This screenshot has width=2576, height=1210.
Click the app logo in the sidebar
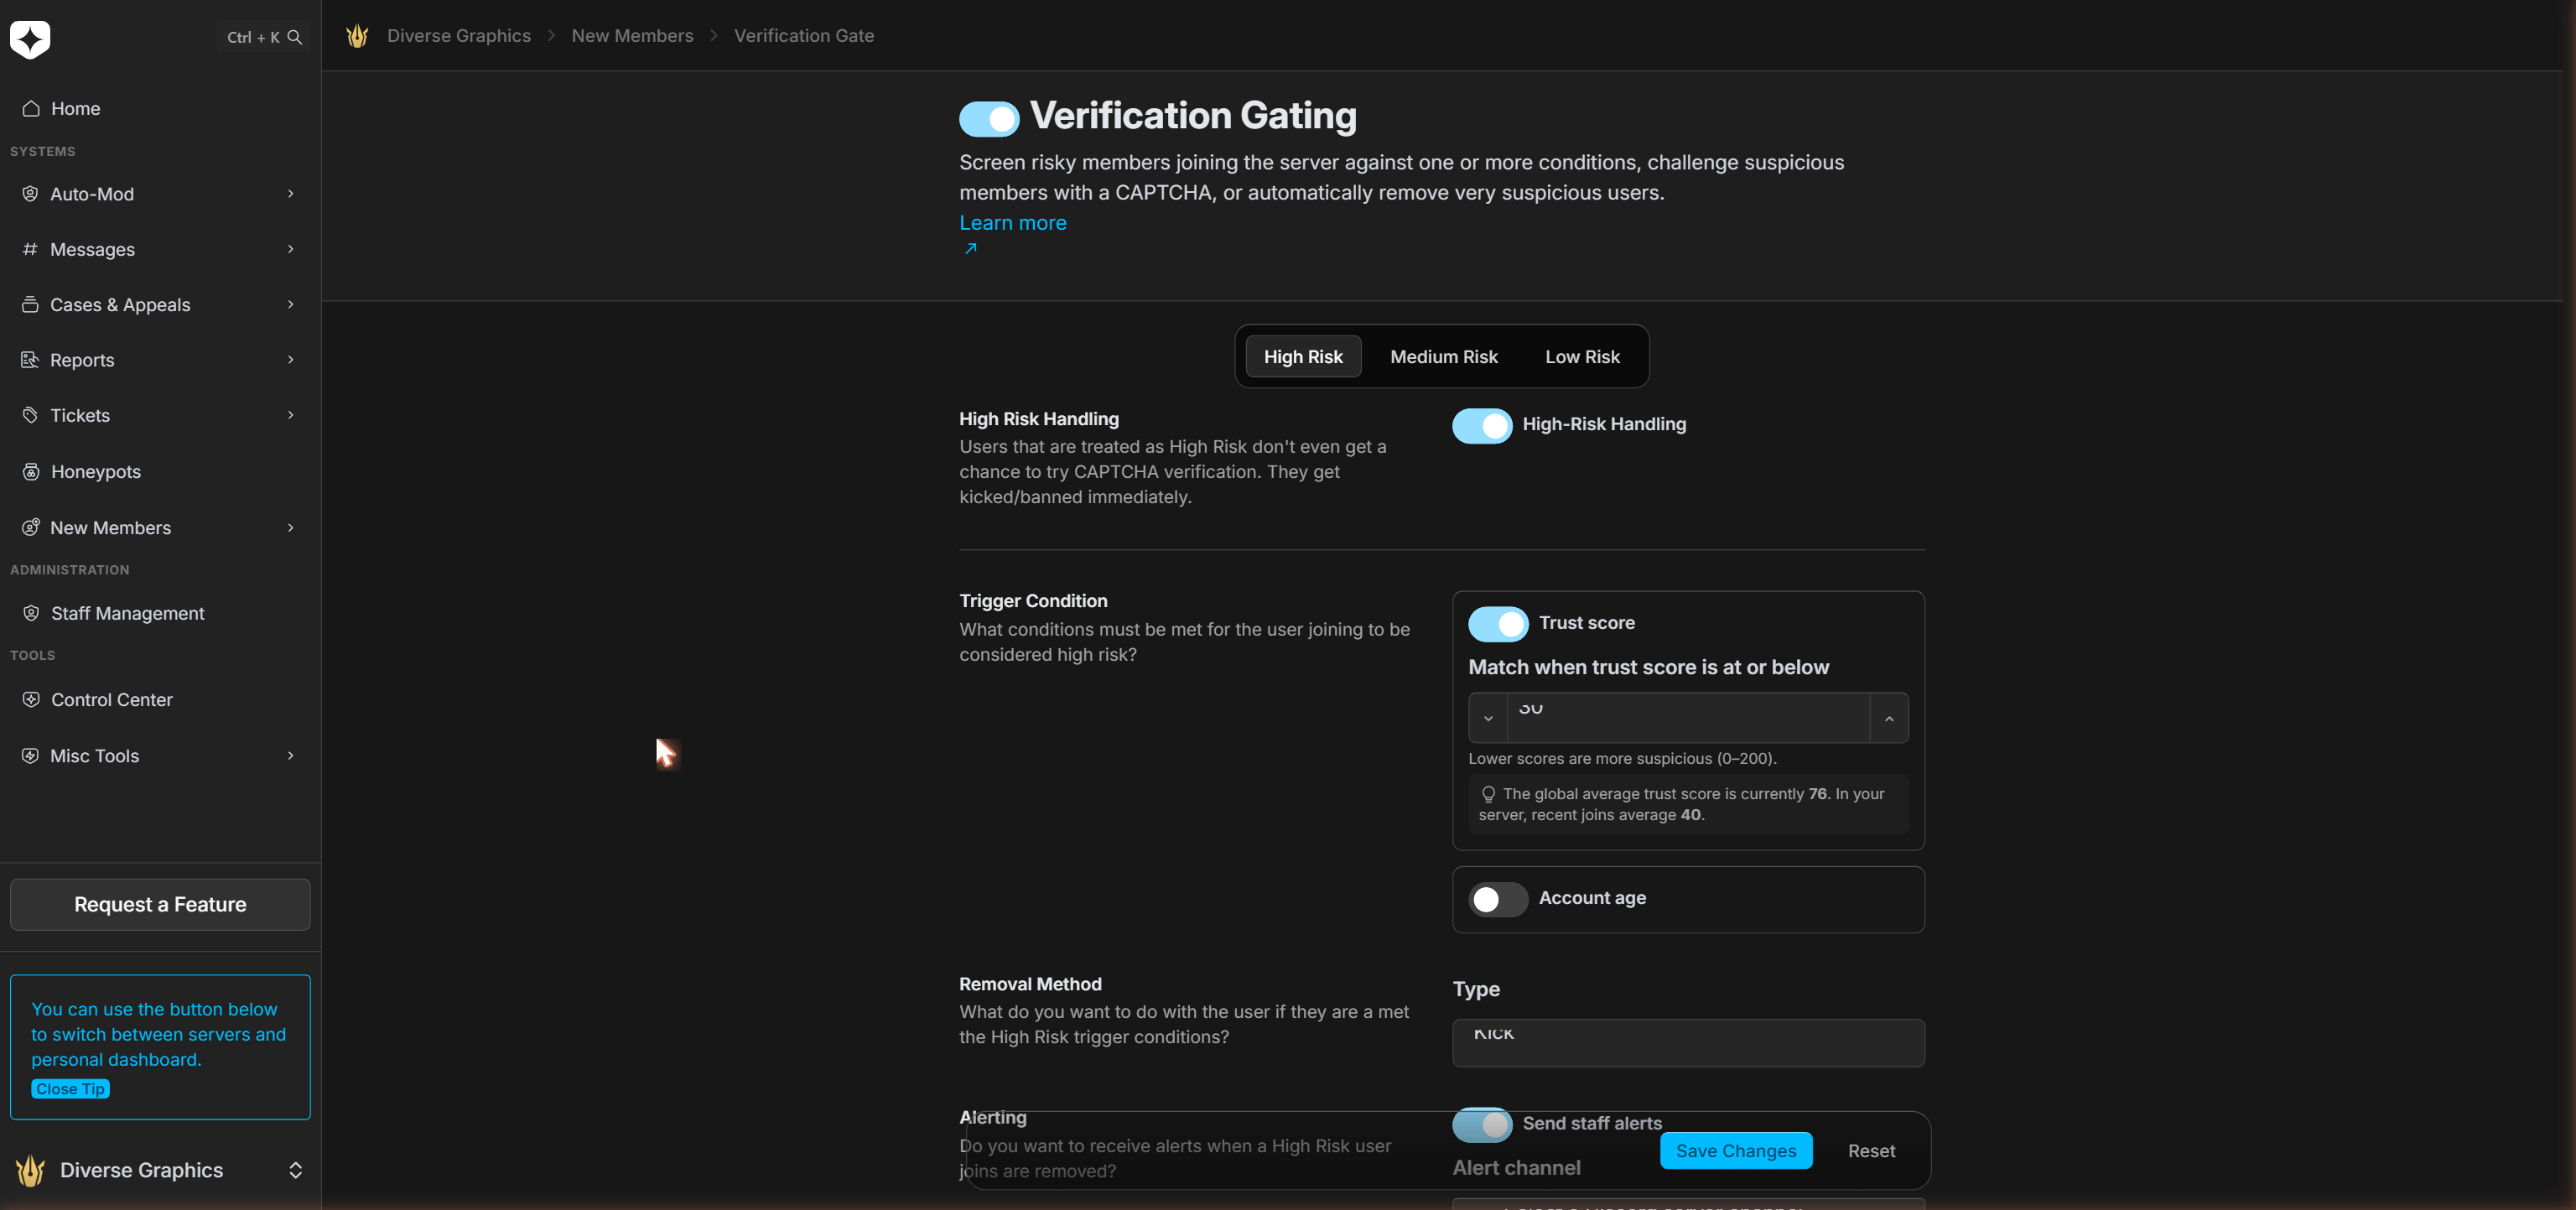30,39
